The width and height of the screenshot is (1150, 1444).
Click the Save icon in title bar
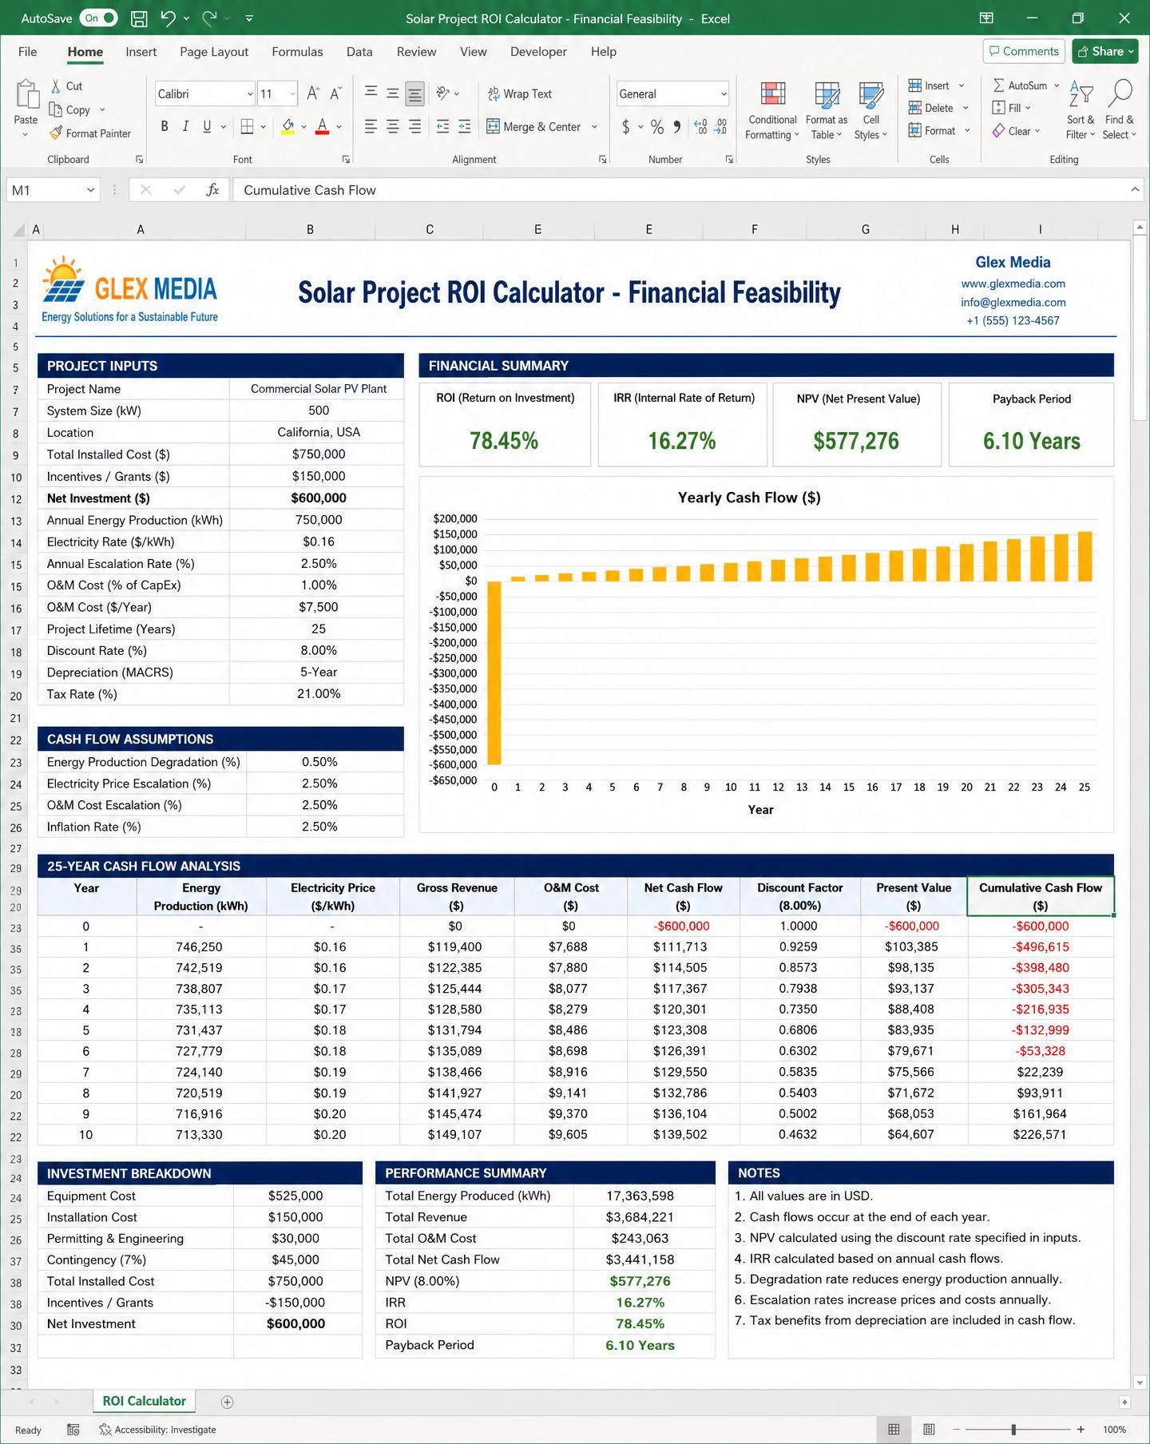[139, 18]
